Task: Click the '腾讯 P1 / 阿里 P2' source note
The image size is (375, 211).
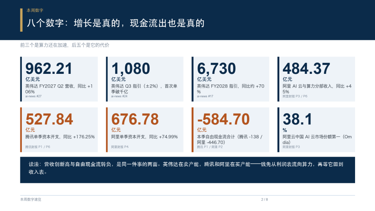Action: 210,147
